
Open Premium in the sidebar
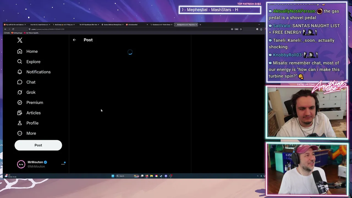tap(30, 103)
